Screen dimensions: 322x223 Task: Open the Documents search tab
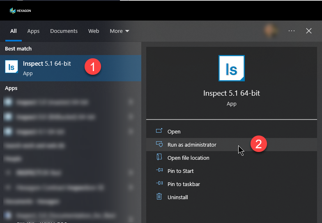tap(64, 31)
